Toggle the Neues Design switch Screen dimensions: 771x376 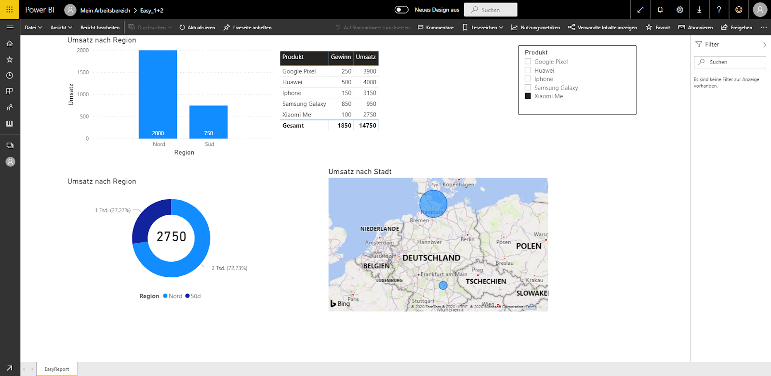coord(401,10)
